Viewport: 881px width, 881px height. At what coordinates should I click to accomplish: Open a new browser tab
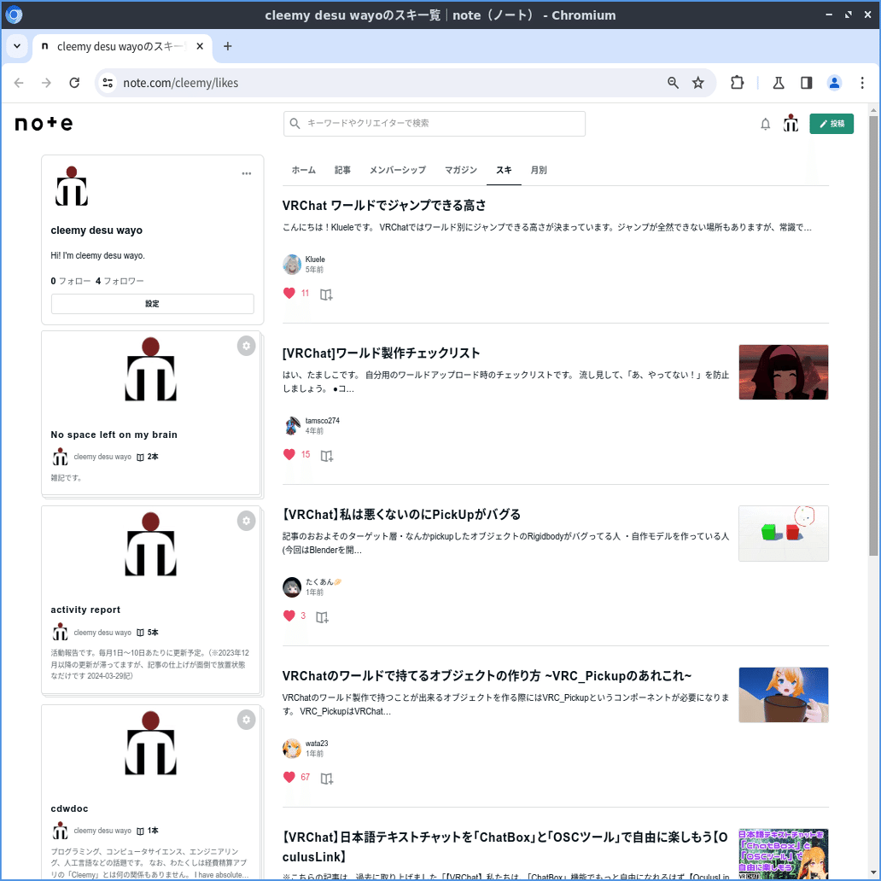[x=228, y=46]
